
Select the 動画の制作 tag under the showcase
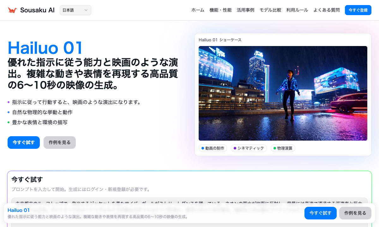213,148
